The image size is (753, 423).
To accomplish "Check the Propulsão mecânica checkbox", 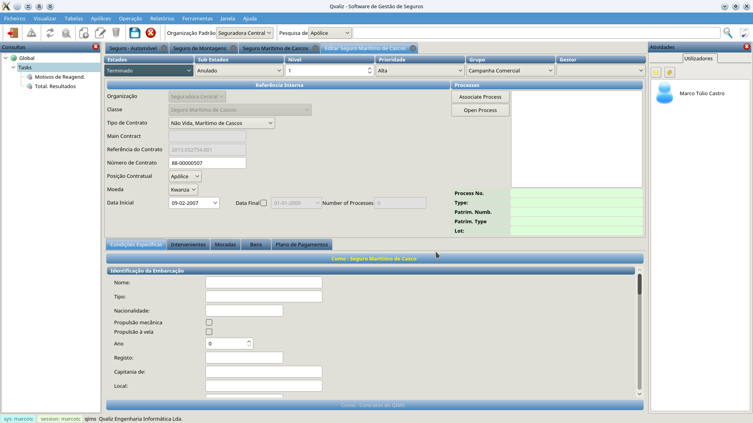I will pos(209,322).
